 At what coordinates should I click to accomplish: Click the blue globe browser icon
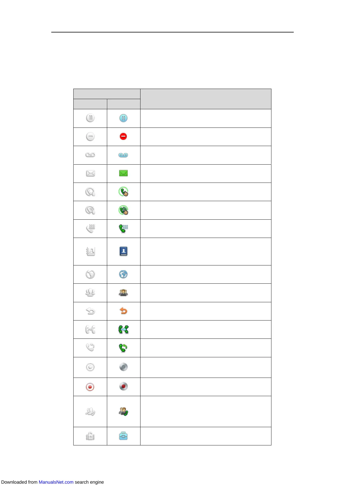coord(123,274)
